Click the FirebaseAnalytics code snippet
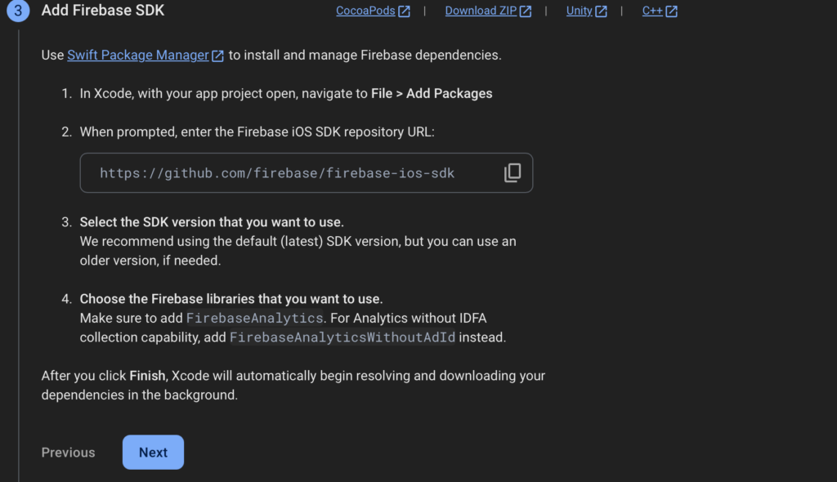This screenshot has height=482, width=837. [255, 318]
